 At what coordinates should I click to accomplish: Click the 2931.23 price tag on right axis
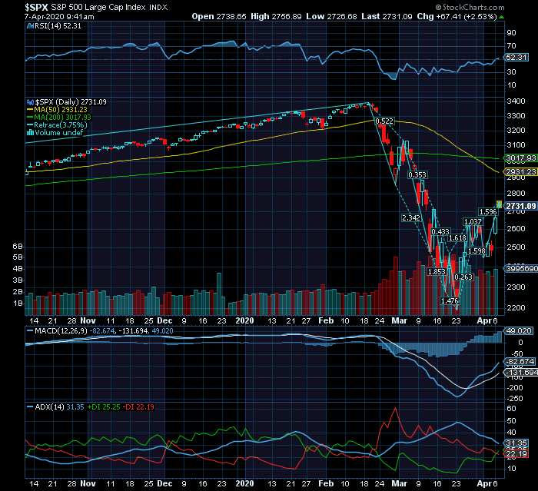click(520, 171)
